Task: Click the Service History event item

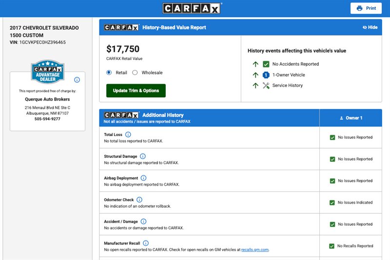Action: tap(287, 86)
